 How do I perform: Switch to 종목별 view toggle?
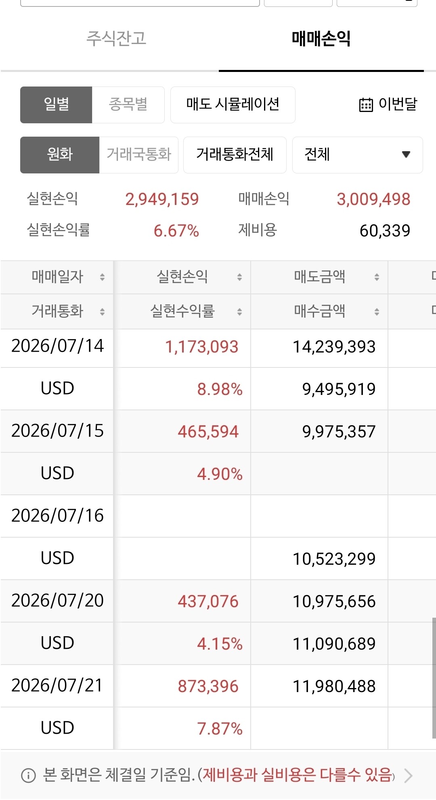tap(128, 105)
